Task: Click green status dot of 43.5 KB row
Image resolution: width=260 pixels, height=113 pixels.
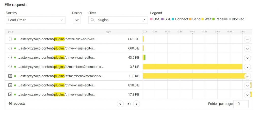Action: (15, 58)
